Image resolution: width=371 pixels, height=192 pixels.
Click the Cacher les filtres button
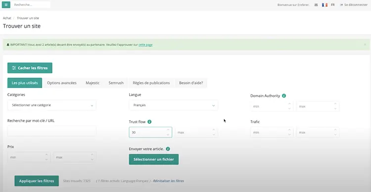[30, 68]
